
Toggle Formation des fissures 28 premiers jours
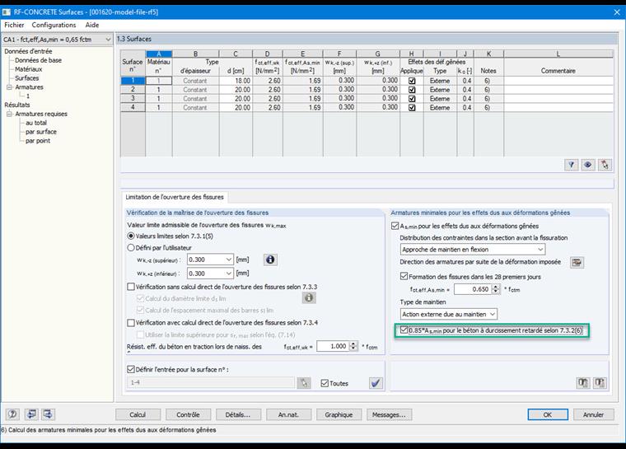pyautogui.click(x=404, y=276)
